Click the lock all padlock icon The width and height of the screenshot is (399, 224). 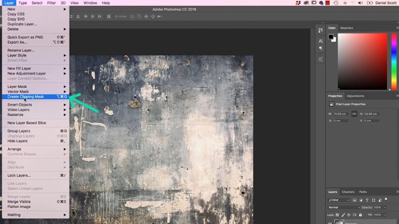[x=360, y=215]
